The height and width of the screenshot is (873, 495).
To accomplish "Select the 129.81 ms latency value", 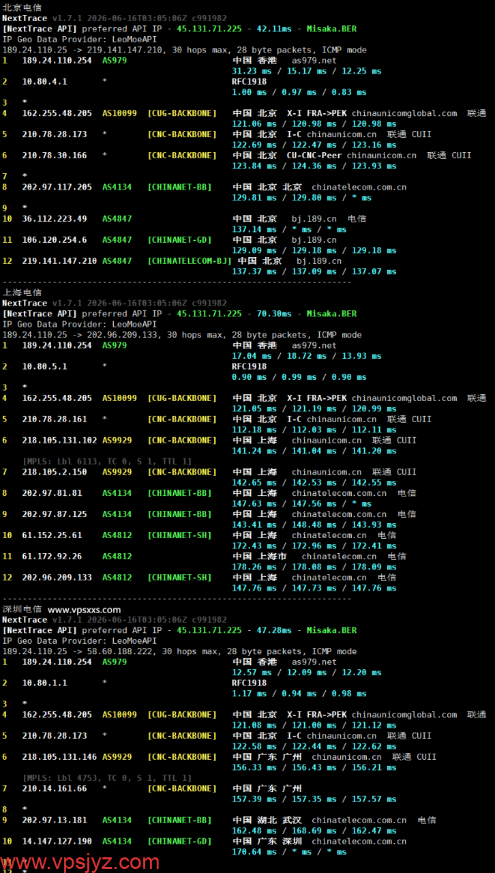I will pyautogui.click(x=254, y=198).
